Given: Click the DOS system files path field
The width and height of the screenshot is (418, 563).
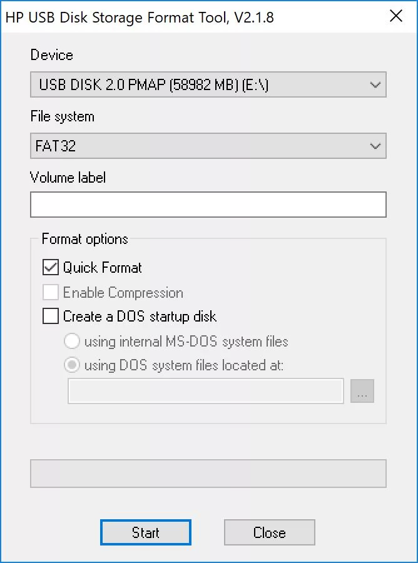Looking at the screenshot, I should (206, 391).
